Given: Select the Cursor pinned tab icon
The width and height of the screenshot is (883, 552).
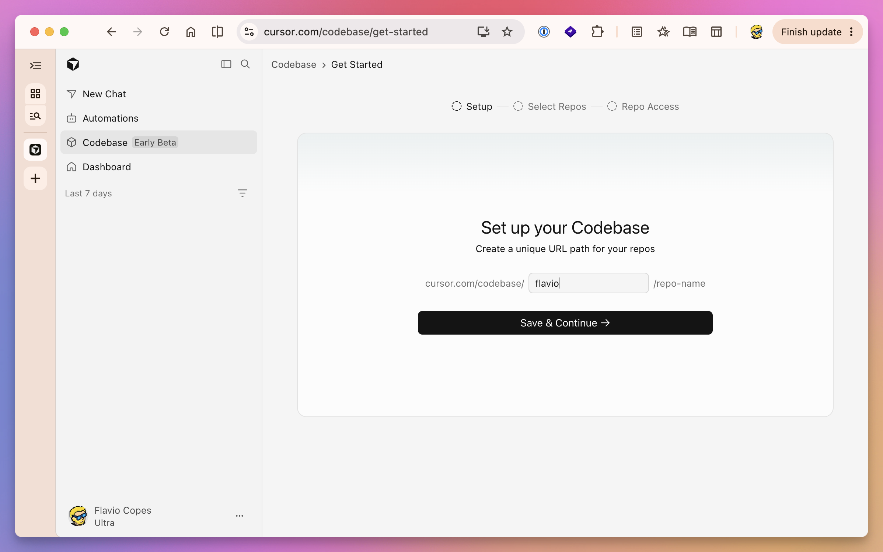Looking at the screenshot, I should pos(35,150).
